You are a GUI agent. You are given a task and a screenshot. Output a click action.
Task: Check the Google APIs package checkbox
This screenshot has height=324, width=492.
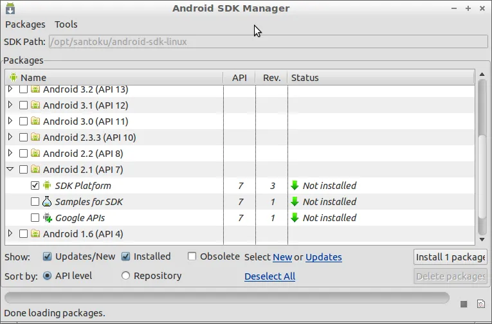coord(35,218)
